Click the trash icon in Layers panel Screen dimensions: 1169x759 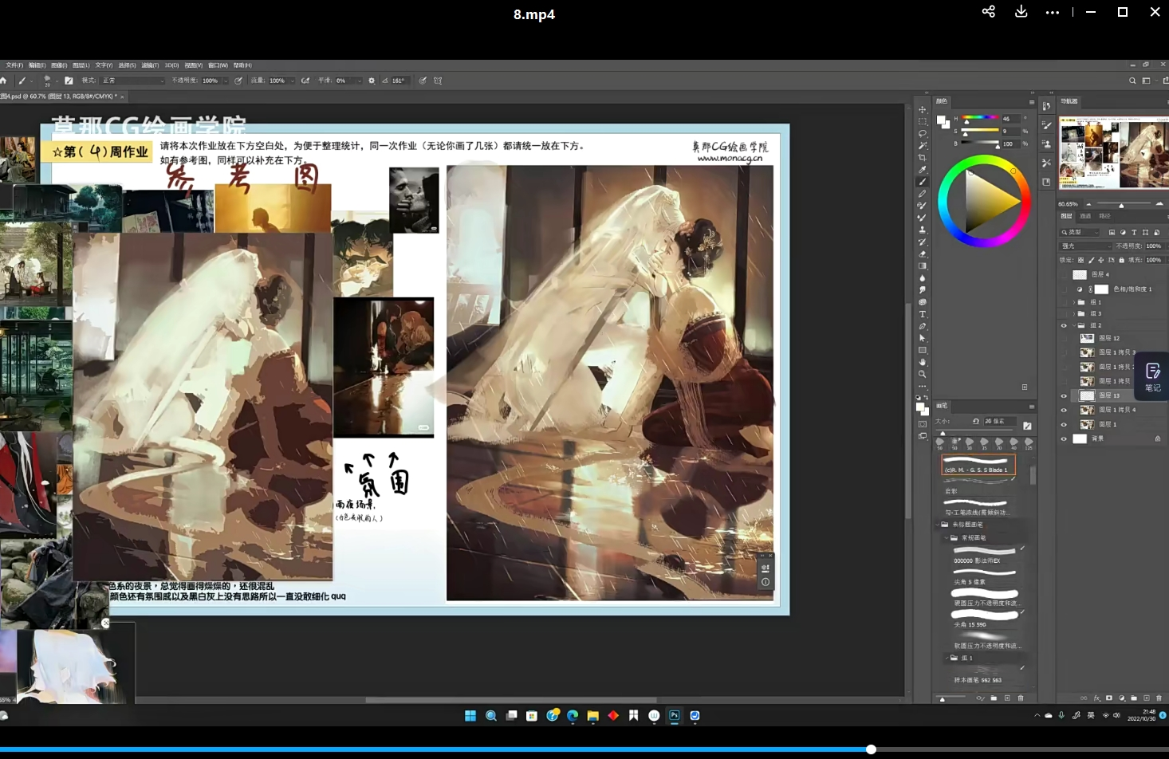(1159, 698)
